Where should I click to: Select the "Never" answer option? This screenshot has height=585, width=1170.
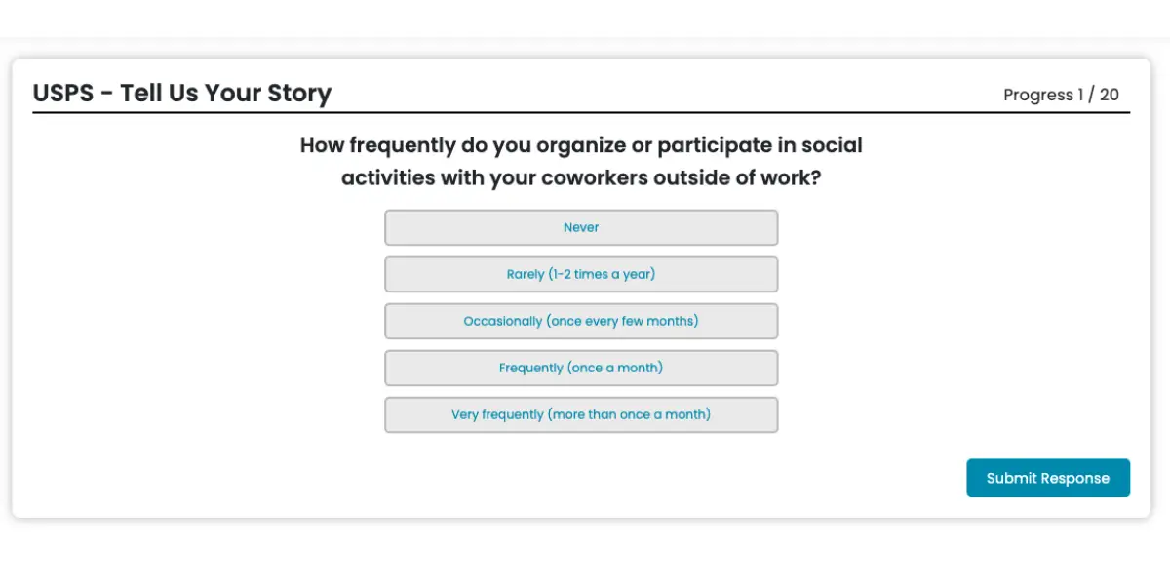click(x=581, y=227)
